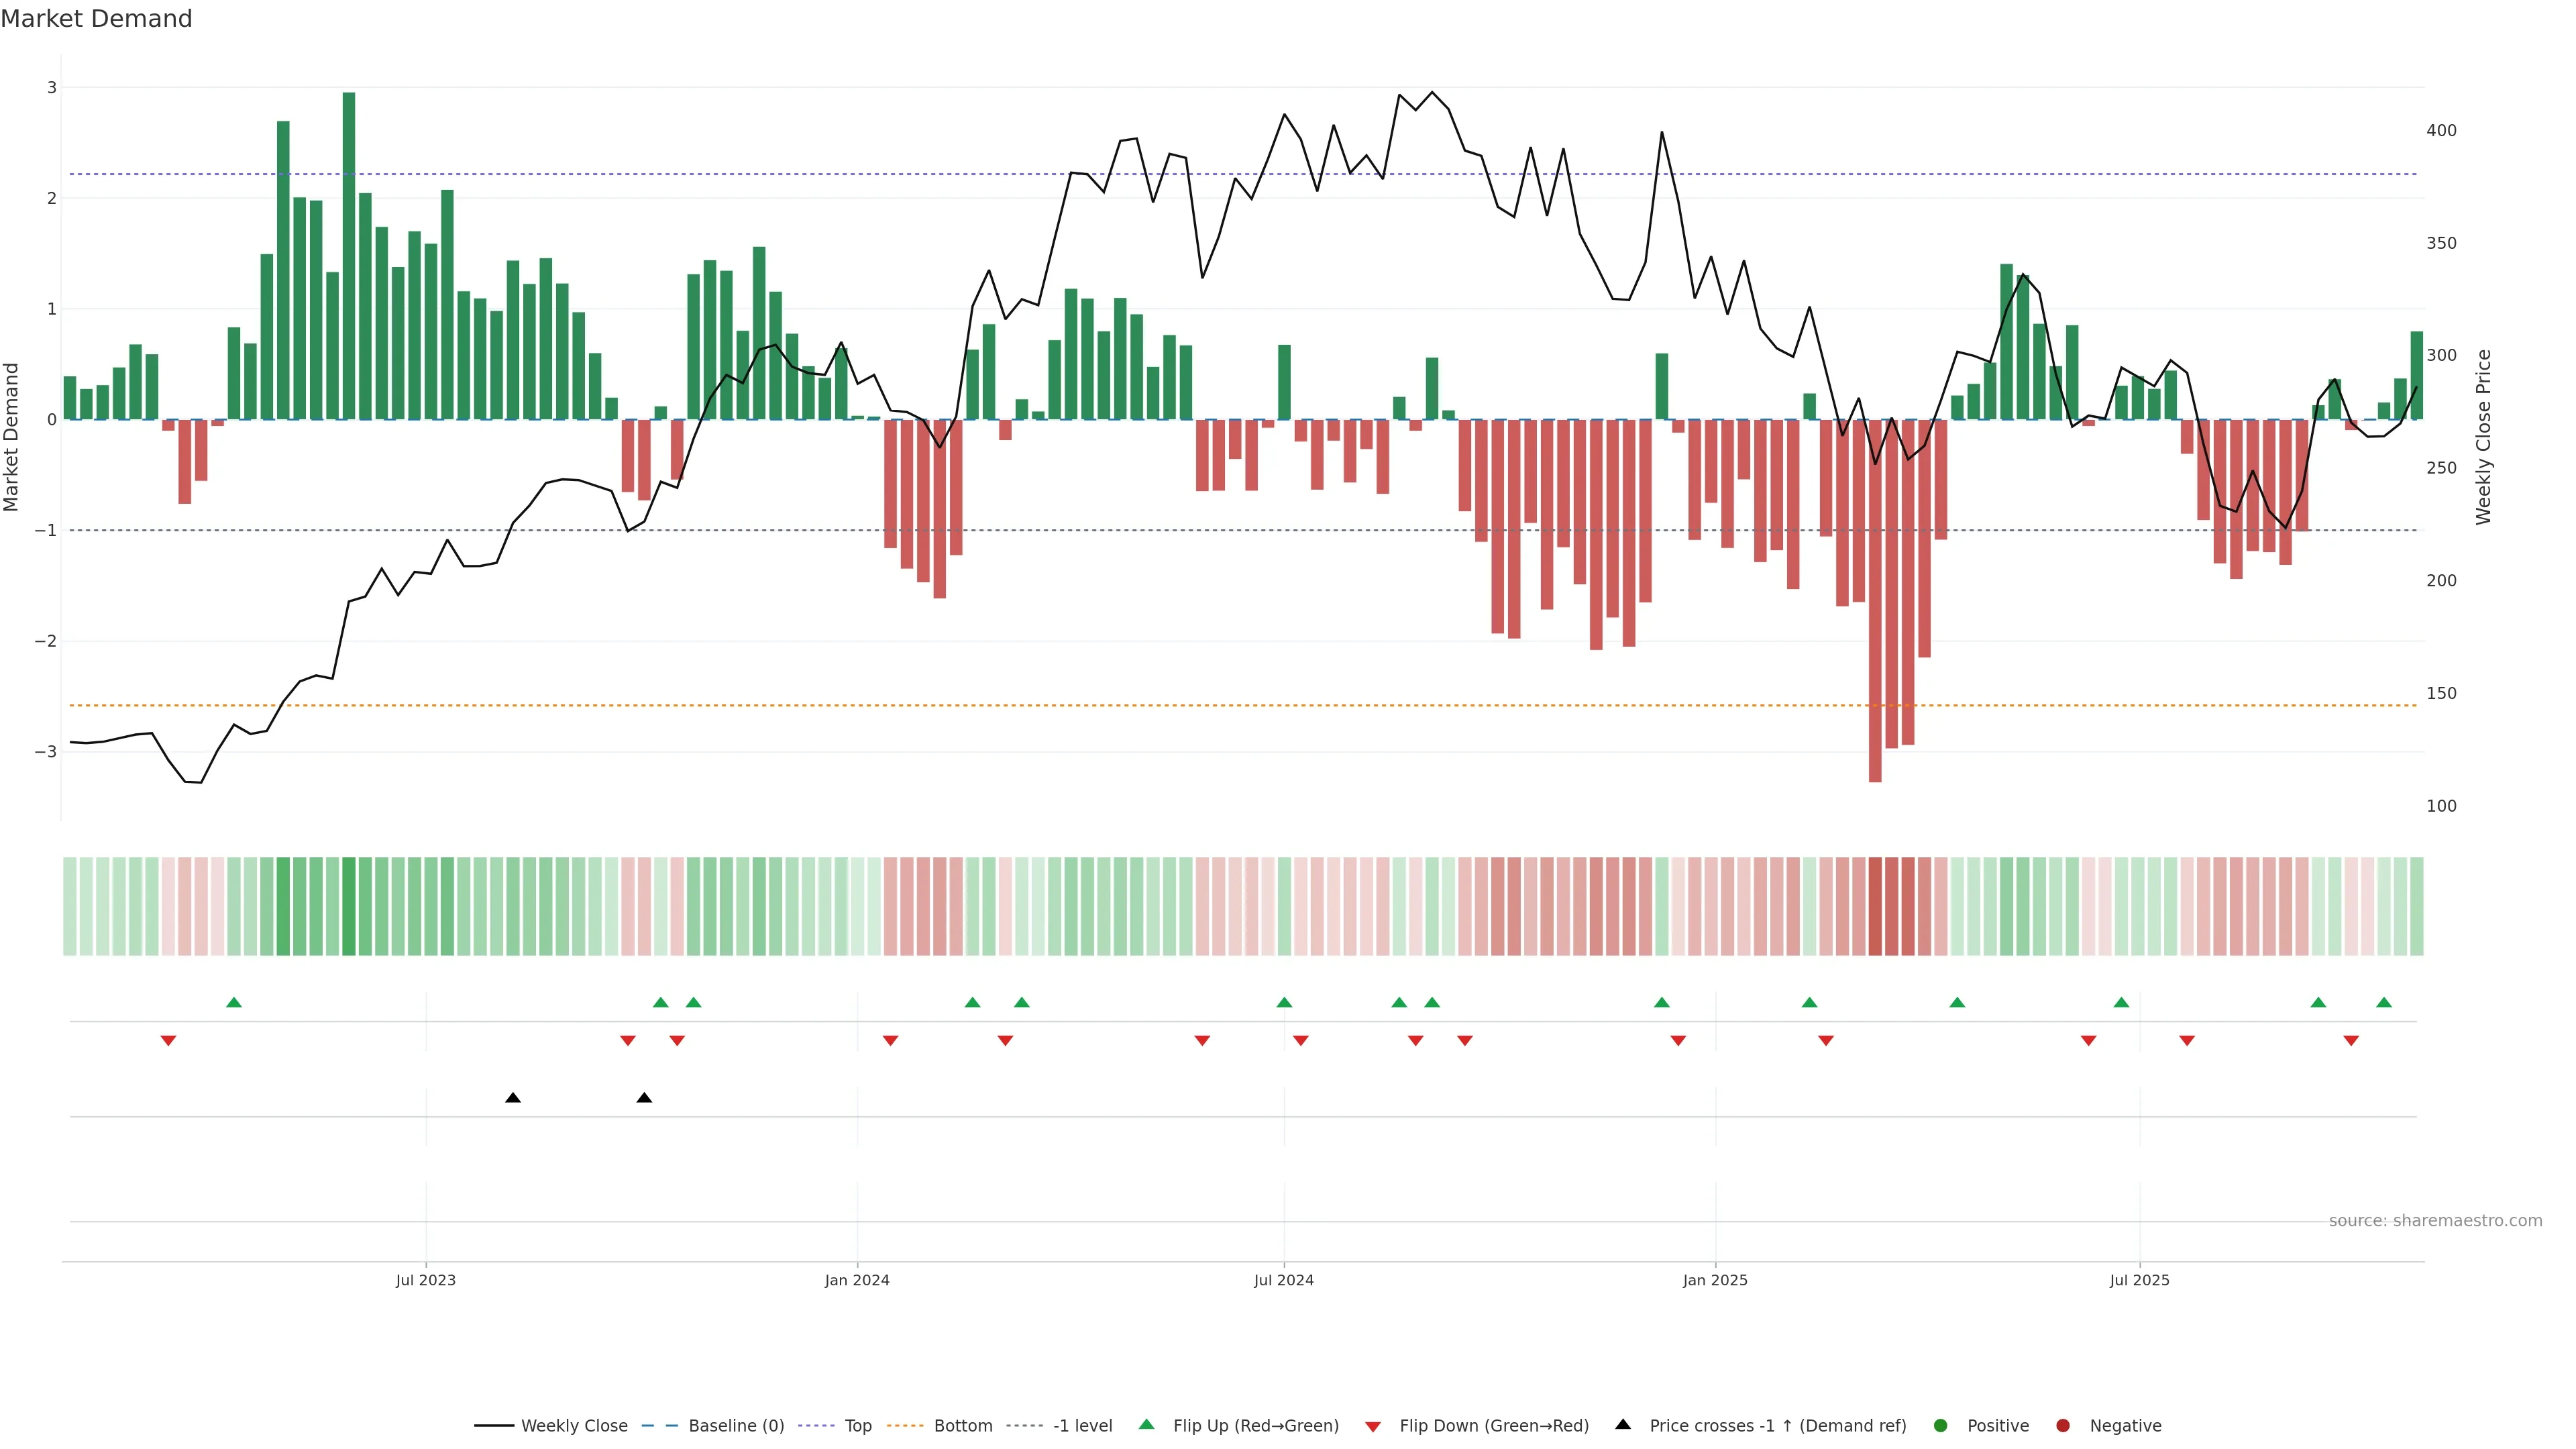Image resolution: width=2576 pixels, height=1449 pixels.
Task: Click red Negative circle legend icon
Action: (2063, 1426)
